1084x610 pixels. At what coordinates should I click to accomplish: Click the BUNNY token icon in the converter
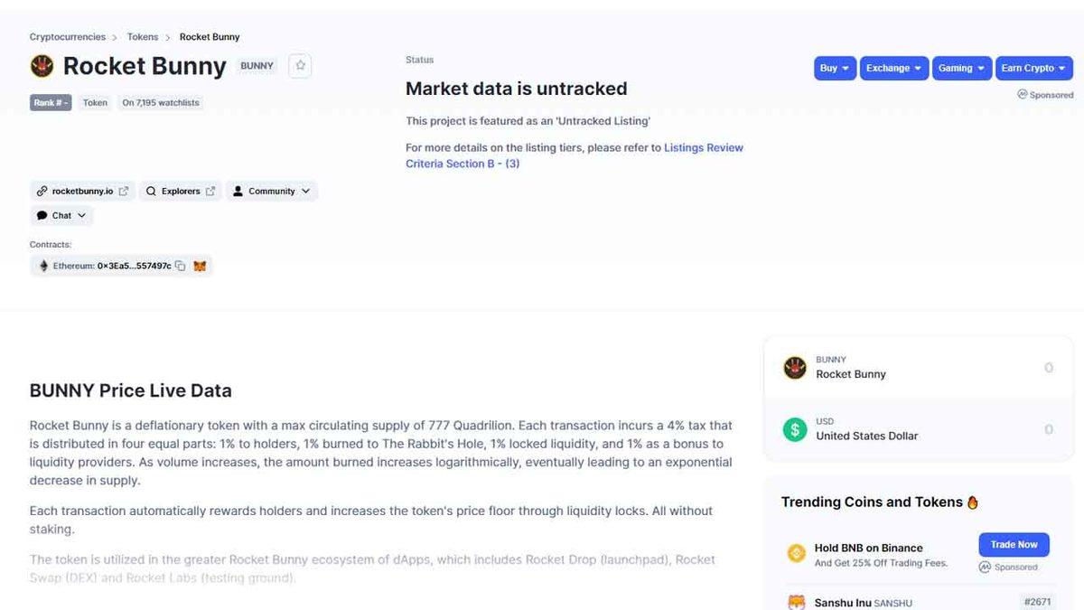click(x=794, y=367)
